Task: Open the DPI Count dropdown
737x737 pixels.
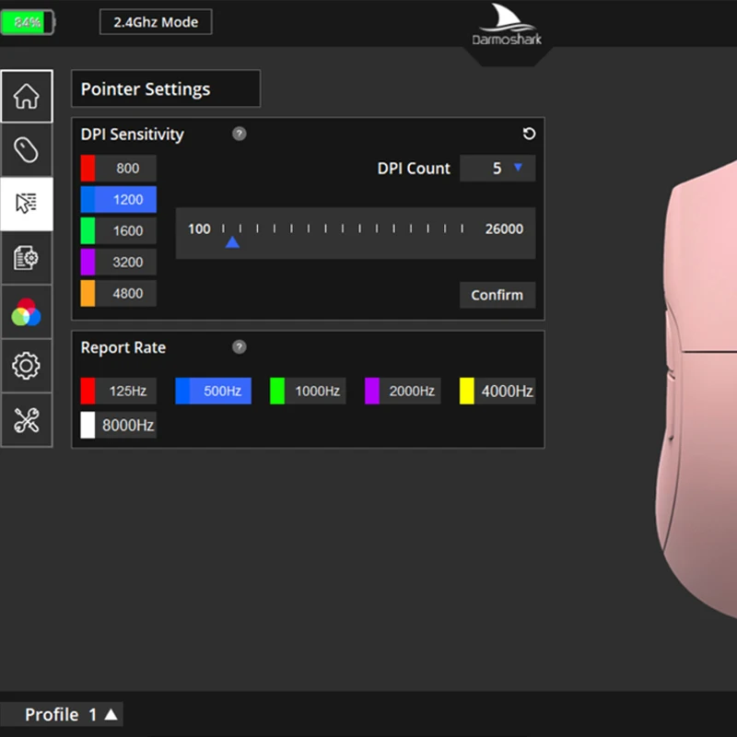Action: tap(497, 169)
